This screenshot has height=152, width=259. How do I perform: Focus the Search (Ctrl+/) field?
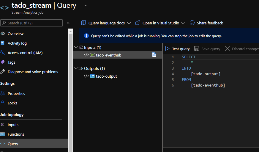(x=31, y=23)
